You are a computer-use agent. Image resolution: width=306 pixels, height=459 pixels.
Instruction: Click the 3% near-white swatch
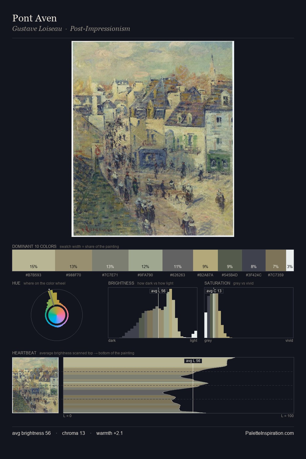[290, 260]
